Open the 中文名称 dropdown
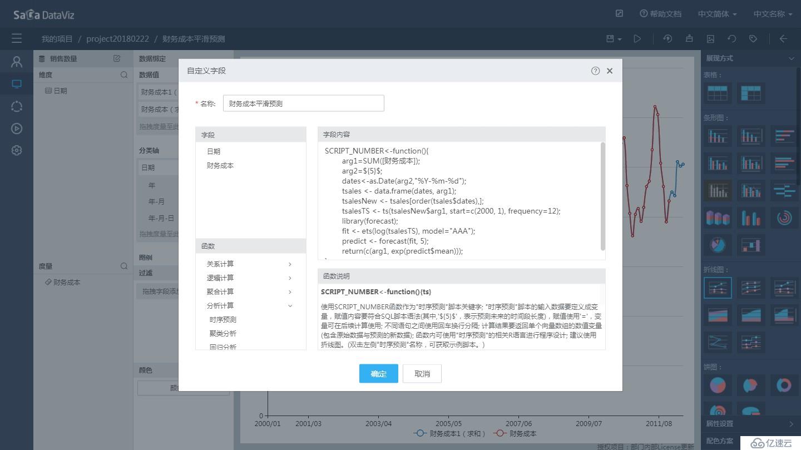Viewport: 801px width, 450px height. 773,13
